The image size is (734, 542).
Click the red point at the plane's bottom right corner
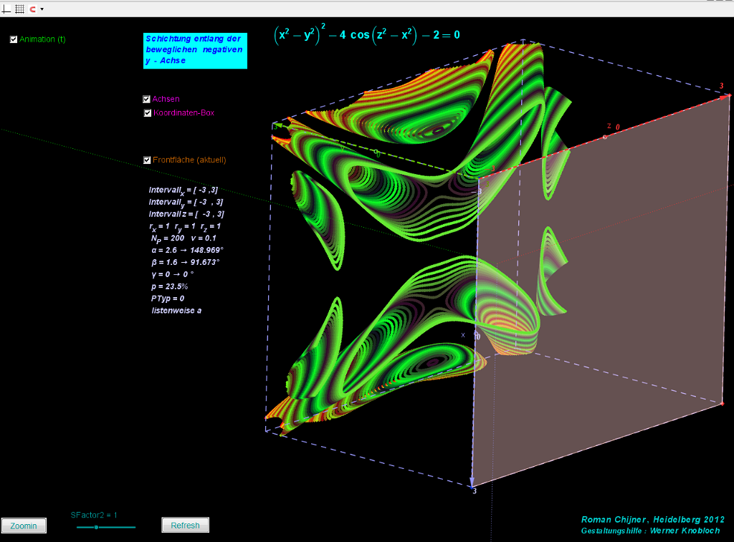[722, 404]
